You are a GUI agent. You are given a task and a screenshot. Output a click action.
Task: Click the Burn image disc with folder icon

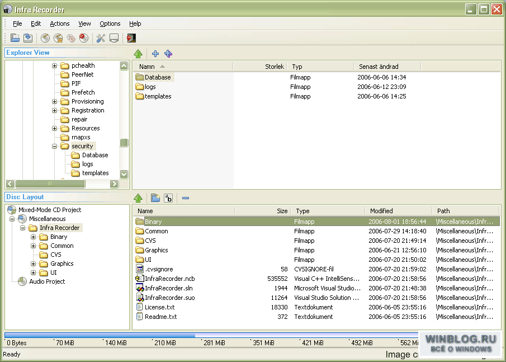pyautogui.click(x=58, y=38)
